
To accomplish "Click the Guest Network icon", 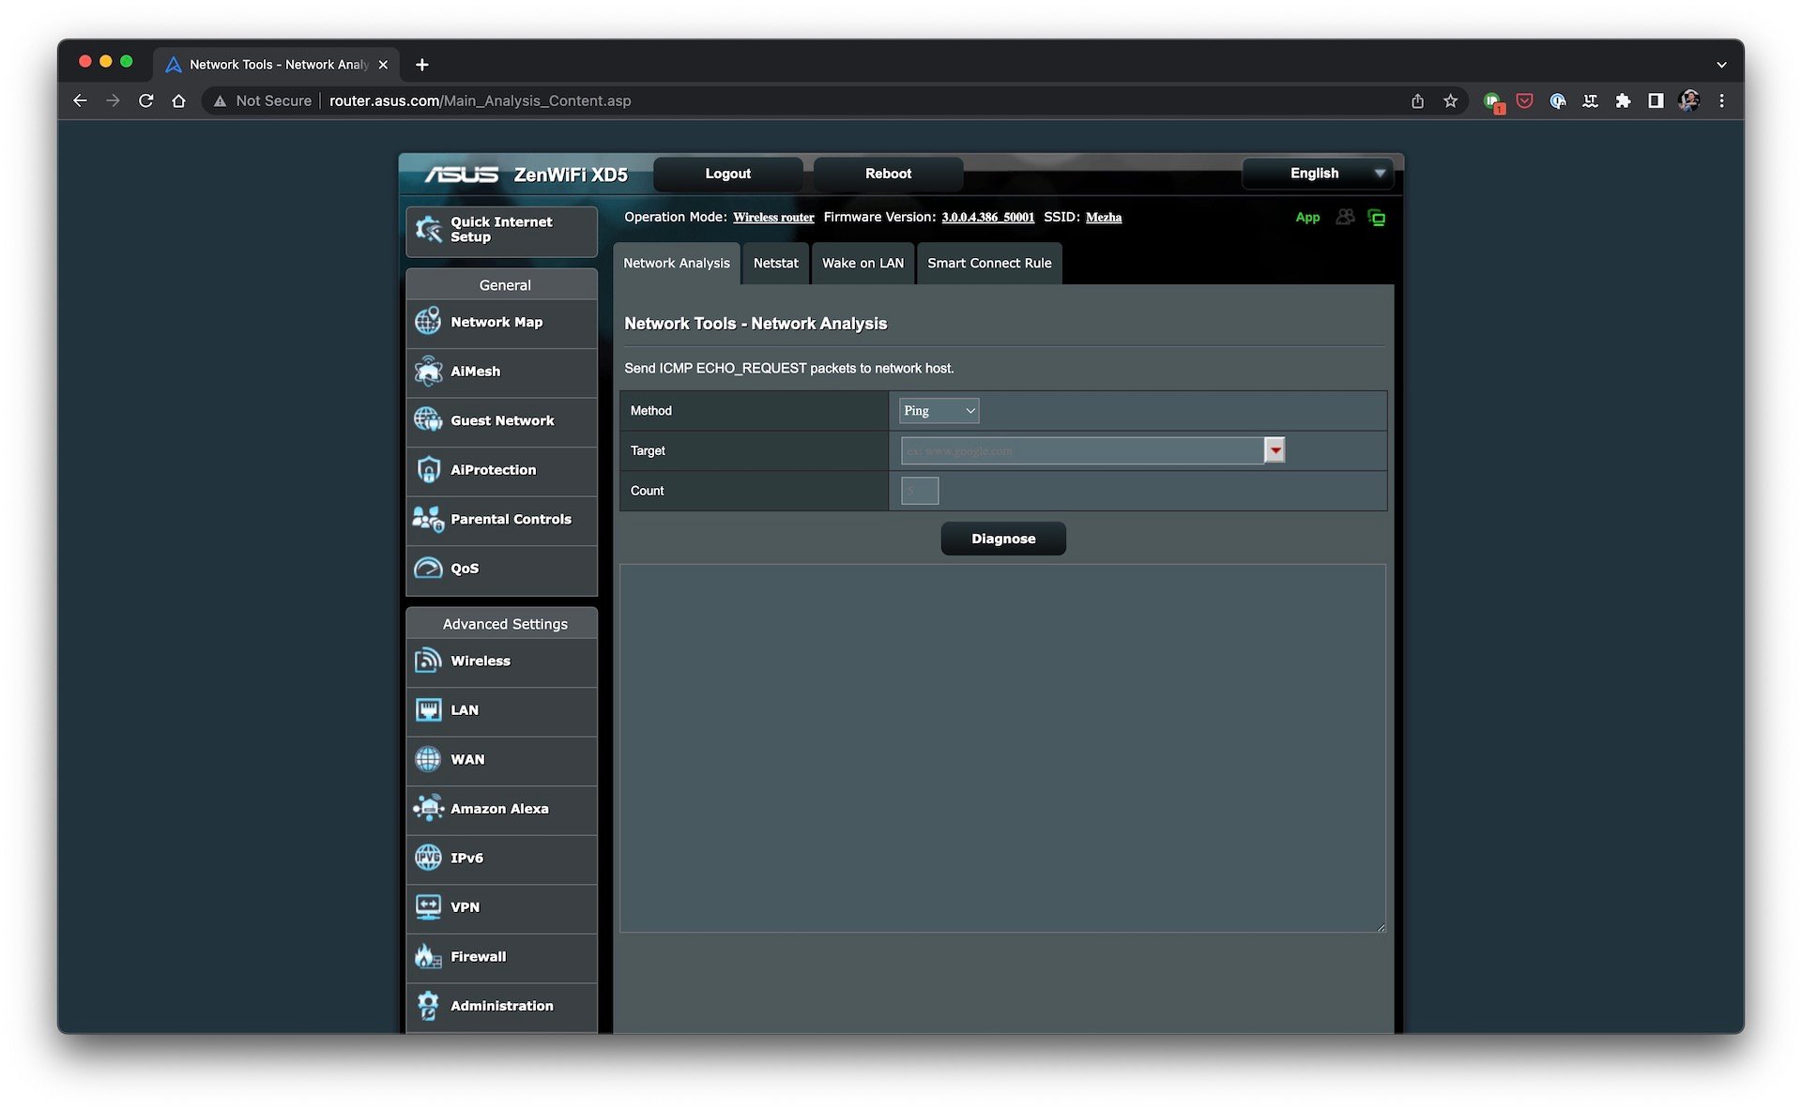I will tap(429, 419).
